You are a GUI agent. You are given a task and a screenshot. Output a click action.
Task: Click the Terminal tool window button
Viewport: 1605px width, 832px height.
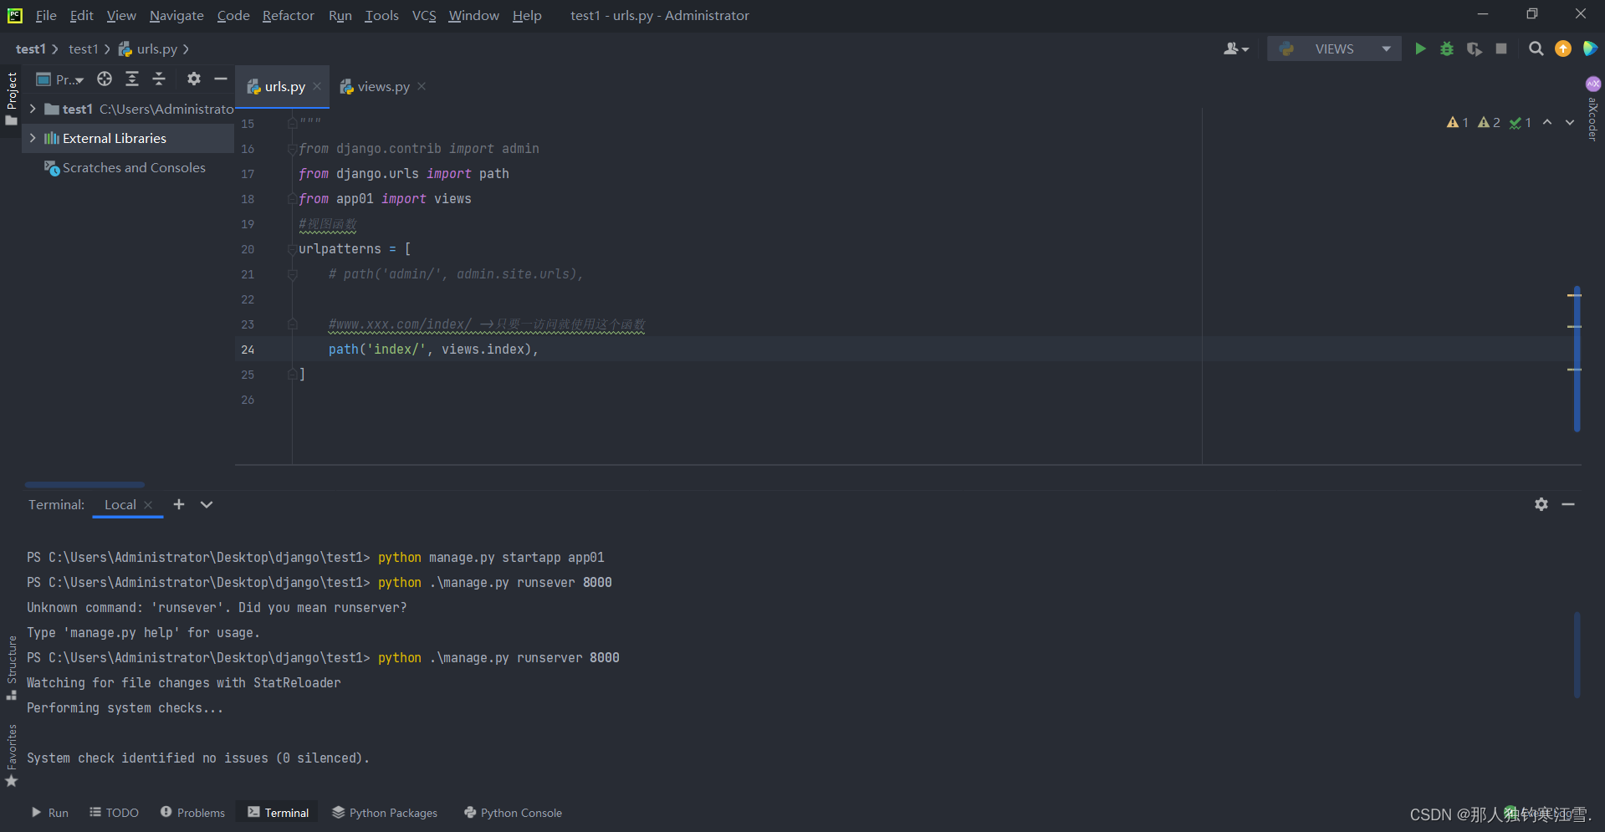tap(279, 812)
